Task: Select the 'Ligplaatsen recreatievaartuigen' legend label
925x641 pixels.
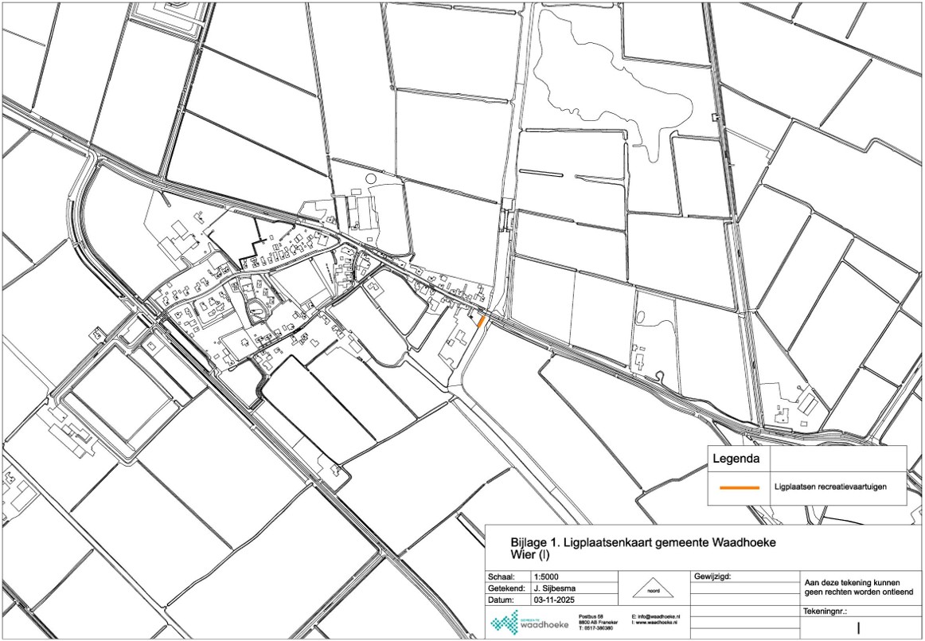Action: [x=830, y=487]
